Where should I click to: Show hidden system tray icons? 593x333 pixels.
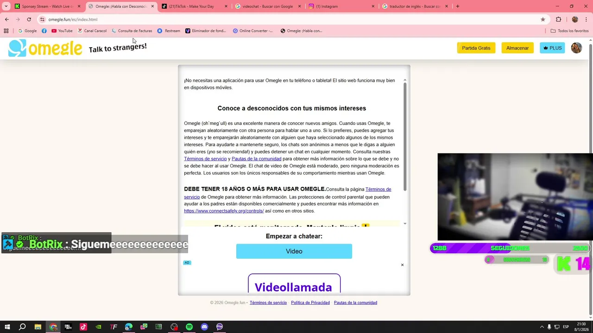click(542, 327)
